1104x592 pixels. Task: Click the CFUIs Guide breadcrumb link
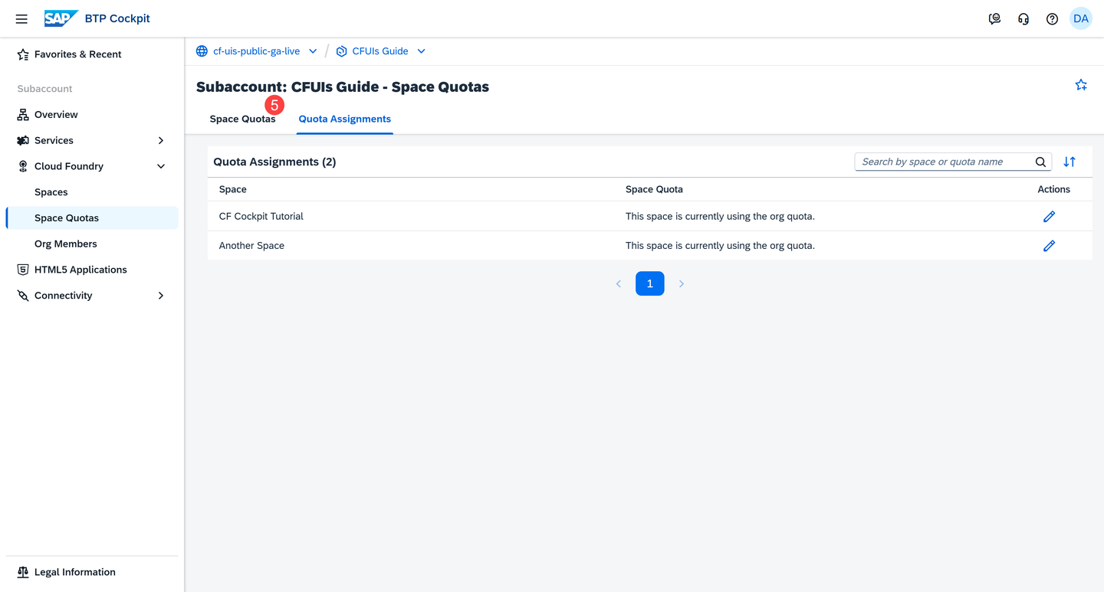pyautogui.click(x=380, y=51)
